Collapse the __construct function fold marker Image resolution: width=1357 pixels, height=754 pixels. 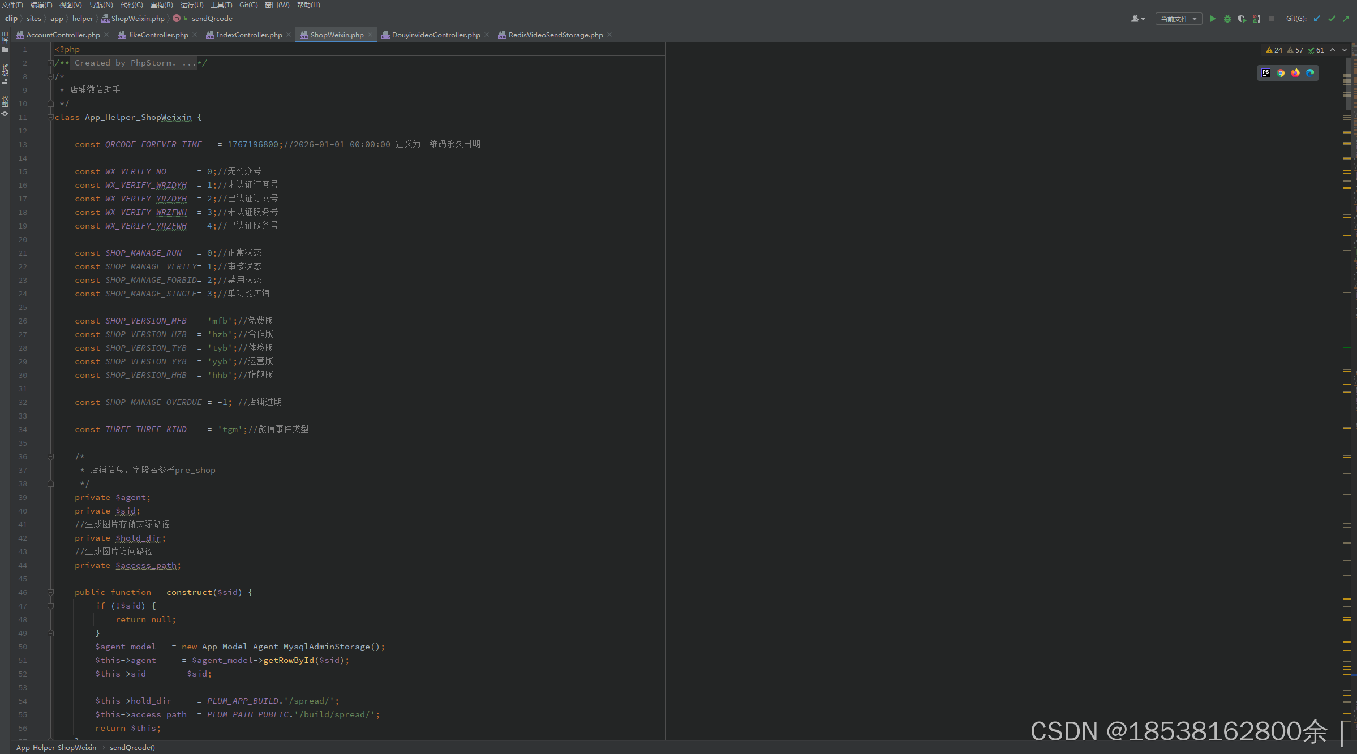coord(50,592)
